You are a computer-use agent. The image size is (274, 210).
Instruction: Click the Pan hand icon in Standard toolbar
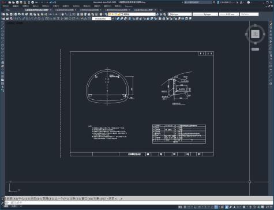tap(62, 14)
